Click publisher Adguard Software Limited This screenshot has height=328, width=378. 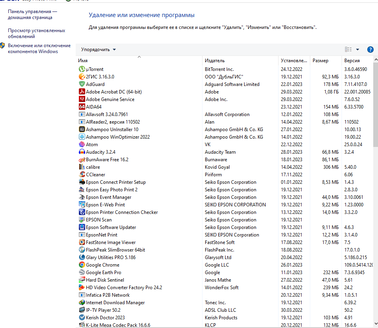232,84
